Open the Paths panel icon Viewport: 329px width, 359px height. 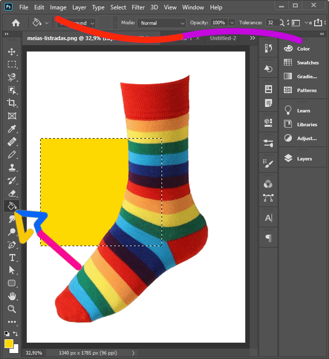(268, 198)
